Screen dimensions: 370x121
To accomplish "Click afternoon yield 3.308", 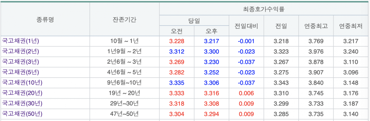I will tap(212, 103).
